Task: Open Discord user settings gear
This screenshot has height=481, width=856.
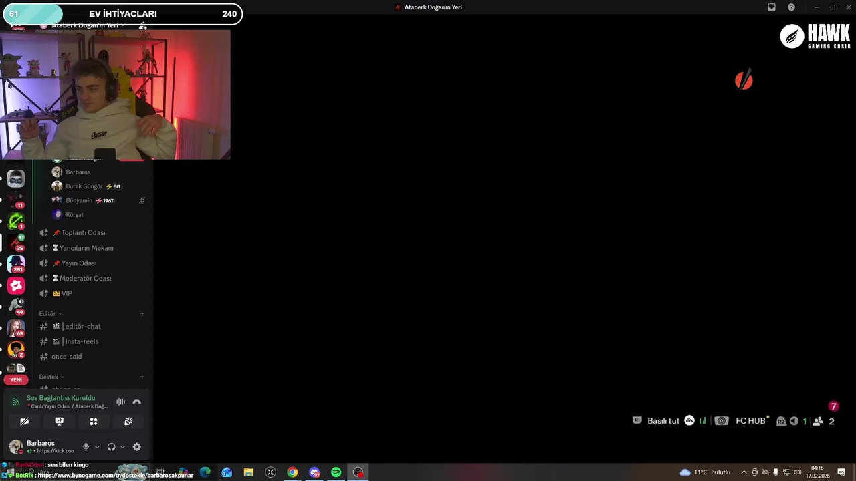Action: coord(136,447)
